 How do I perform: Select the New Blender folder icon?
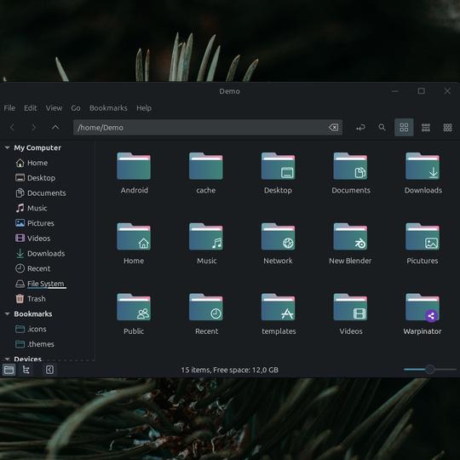pyautogui.click(x=350, y=237)
